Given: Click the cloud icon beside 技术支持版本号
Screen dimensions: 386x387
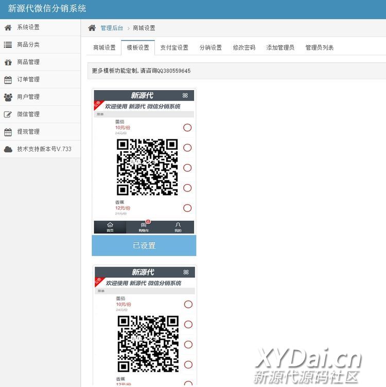Looking at the screenshot, I should pyautogui.click(x=8, y=149).
